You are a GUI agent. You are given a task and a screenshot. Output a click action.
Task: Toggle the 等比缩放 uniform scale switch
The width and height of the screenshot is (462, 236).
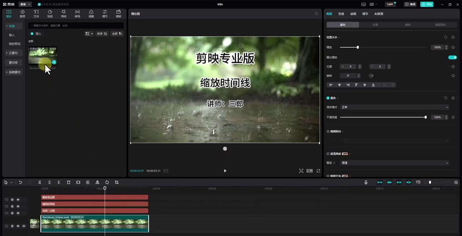click(x=453, y=57)
